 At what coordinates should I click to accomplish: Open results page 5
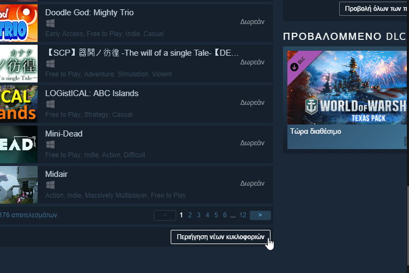[x=216, y=215]
